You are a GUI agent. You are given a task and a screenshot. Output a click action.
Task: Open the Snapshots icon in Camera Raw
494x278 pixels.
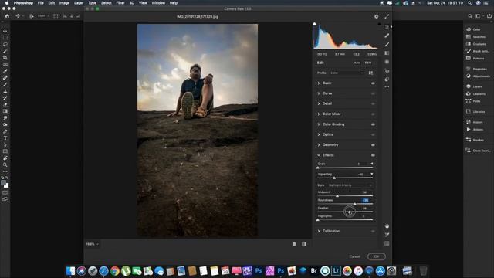[387, 79]
